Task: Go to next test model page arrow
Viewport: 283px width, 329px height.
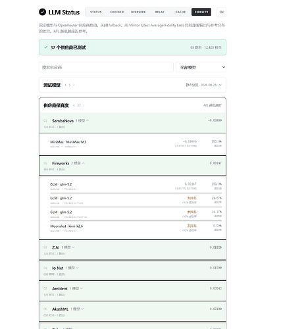Action: click(x=74, y=85)
